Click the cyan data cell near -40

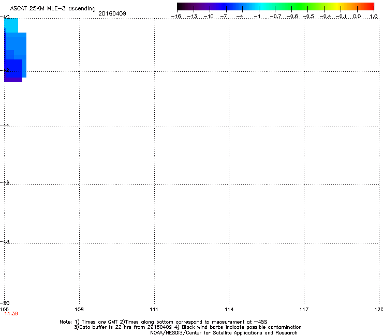11,25
